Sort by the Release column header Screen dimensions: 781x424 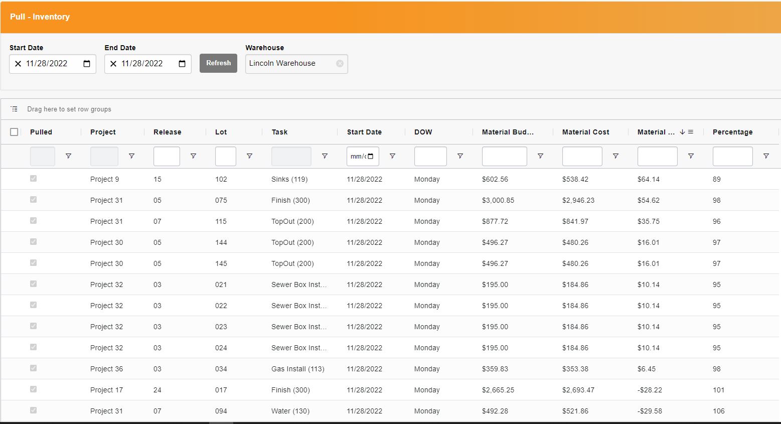(x=167, y=132)
